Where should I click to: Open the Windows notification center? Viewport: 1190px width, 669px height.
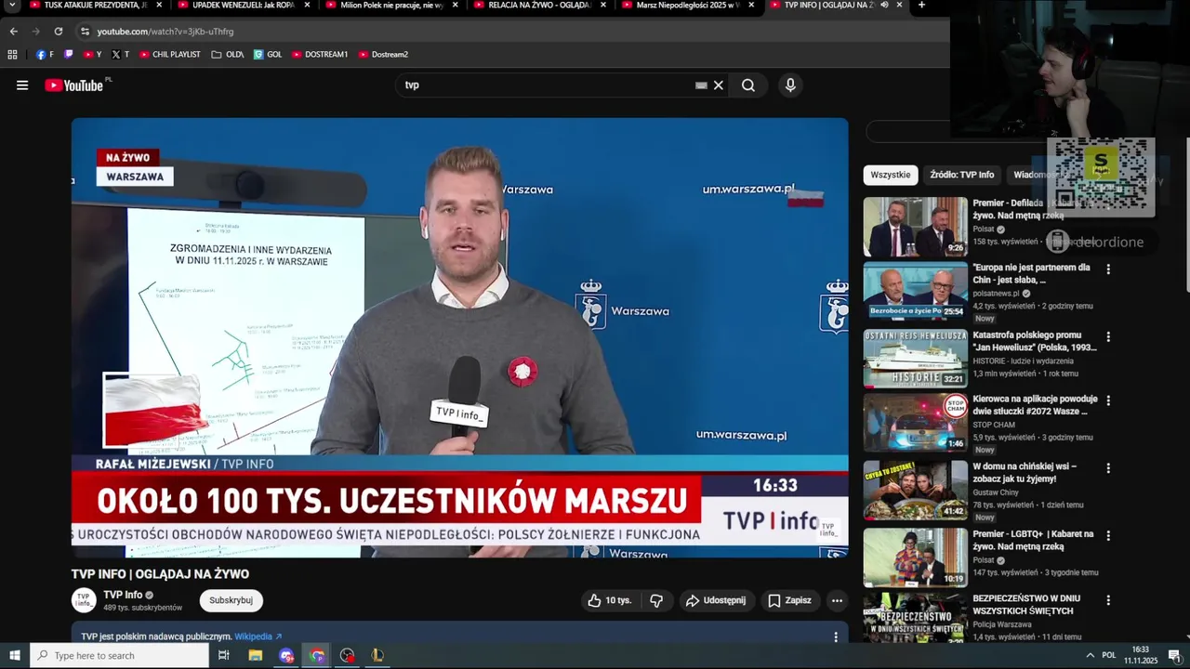pyautogui.click(x=1174, y=655)
